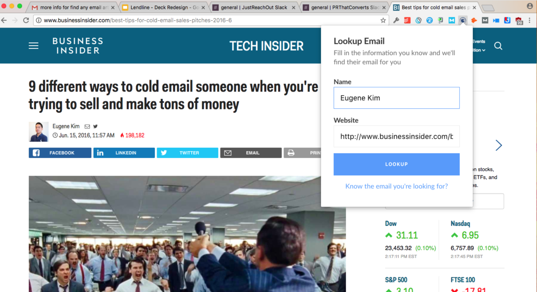Select the Name input field
The image size is (537, 292).
396,98
